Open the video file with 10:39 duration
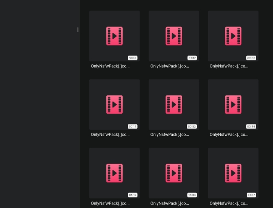273x208 pixels. (x=114, y=36)
